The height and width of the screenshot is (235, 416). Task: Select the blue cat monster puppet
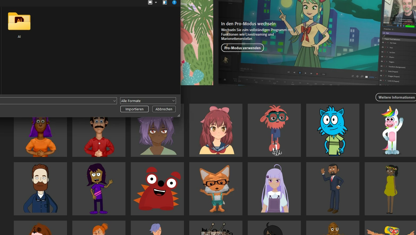[333, 130]
